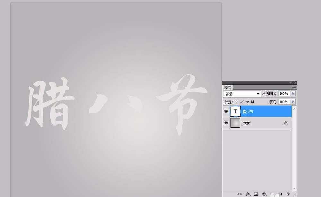Viewport: 321px width, 197px height.
Task: Unlock the background layer lock icon
Action: tap(286, 123)
